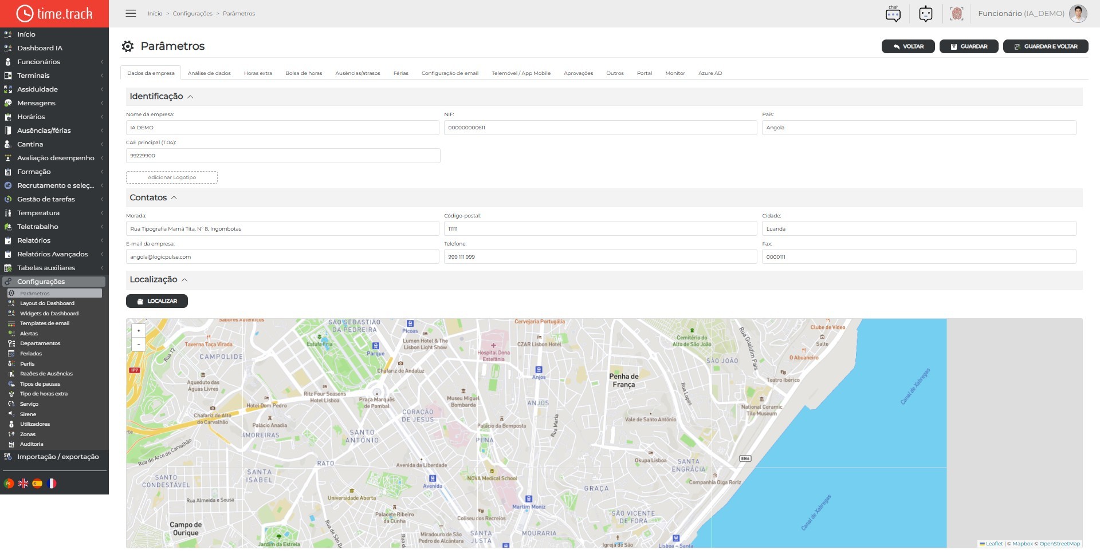Zoom in on the map
Screen dimensions: 1100x554
click(x=139, y=331)
